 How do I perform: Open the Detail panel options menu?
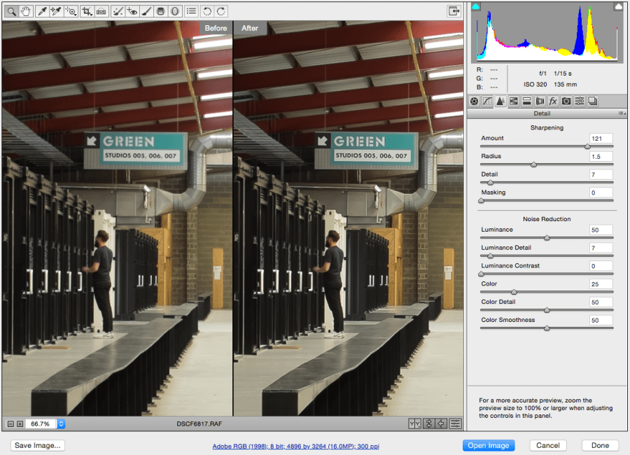tap(621, 113)
